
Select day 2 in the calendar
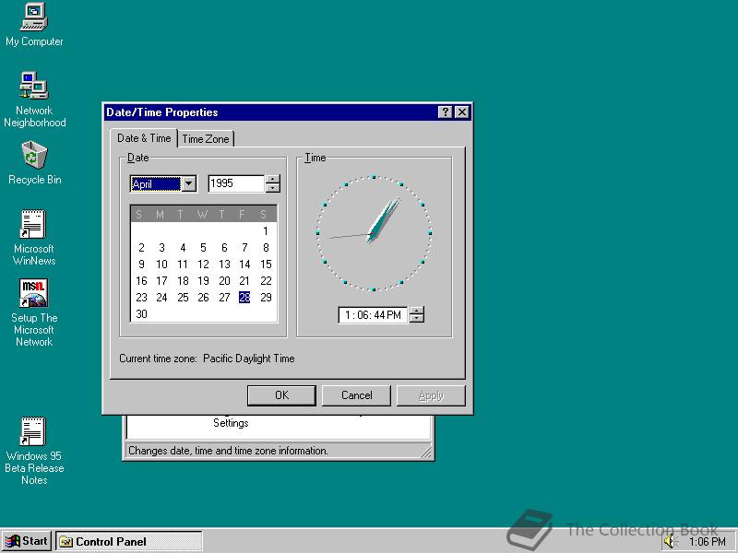[x=141, y=248]
